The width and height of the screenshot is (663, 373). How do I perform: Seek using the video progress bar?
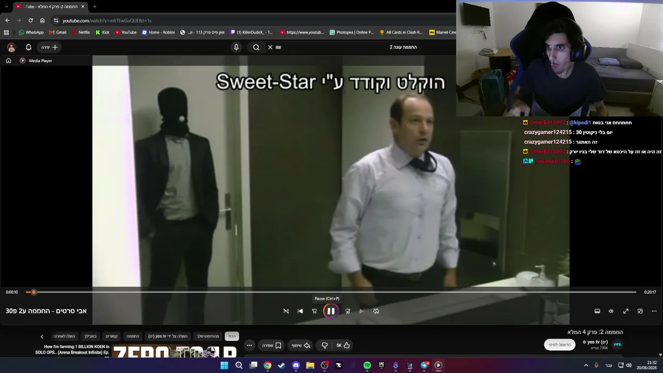point(331,292)
